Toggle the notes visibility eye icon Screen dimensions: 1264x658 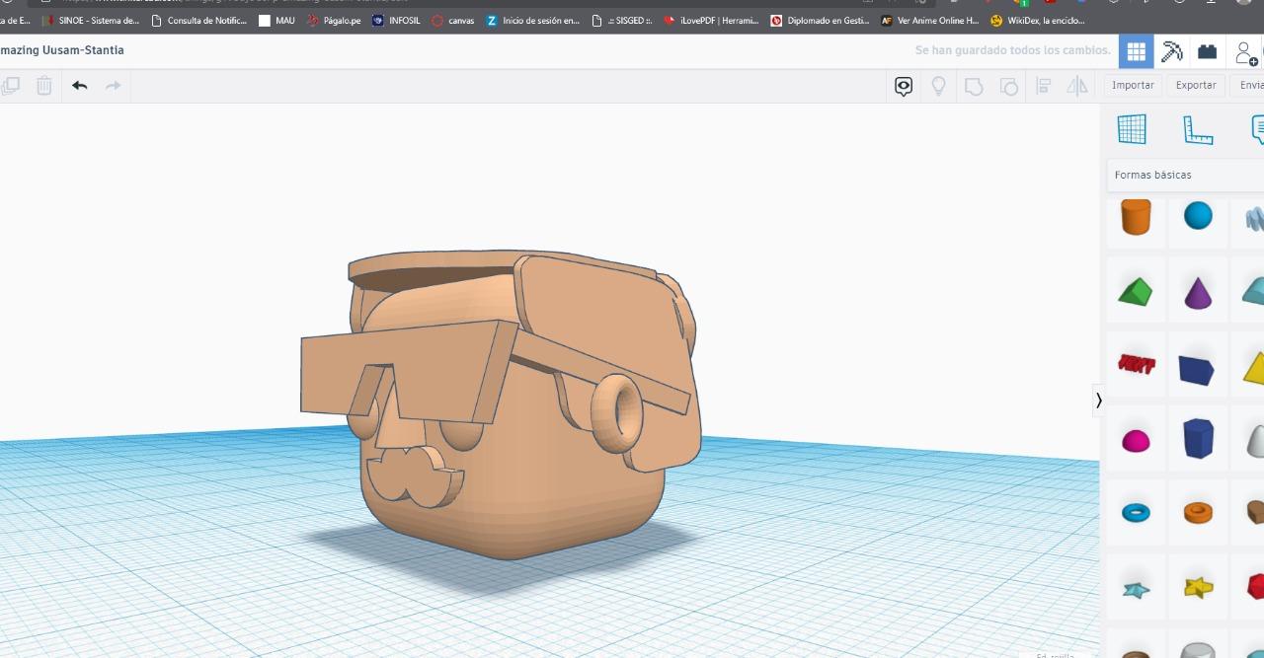click(x=904, y=87)
